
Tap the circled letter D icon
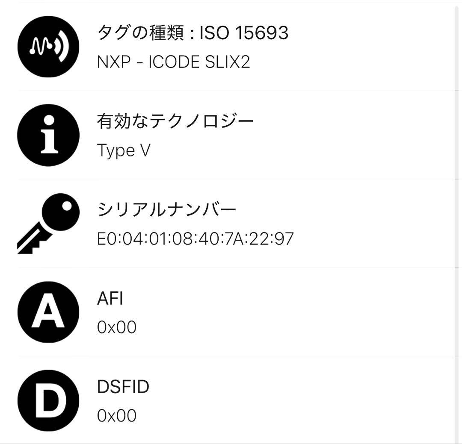tap(48, 400)
